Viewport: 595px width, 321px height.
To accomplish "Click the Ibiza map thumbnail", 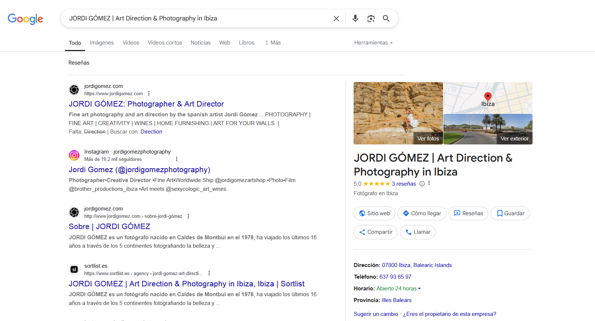I will (488, 97).
